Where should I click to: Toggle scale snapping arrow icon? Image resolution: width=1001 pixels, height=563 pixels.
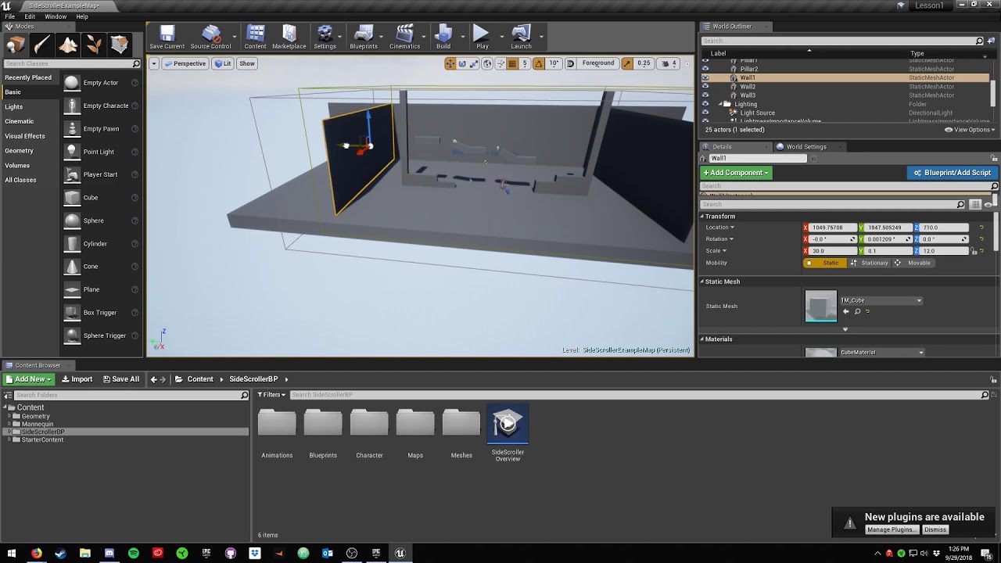click(x=627, y=63)
